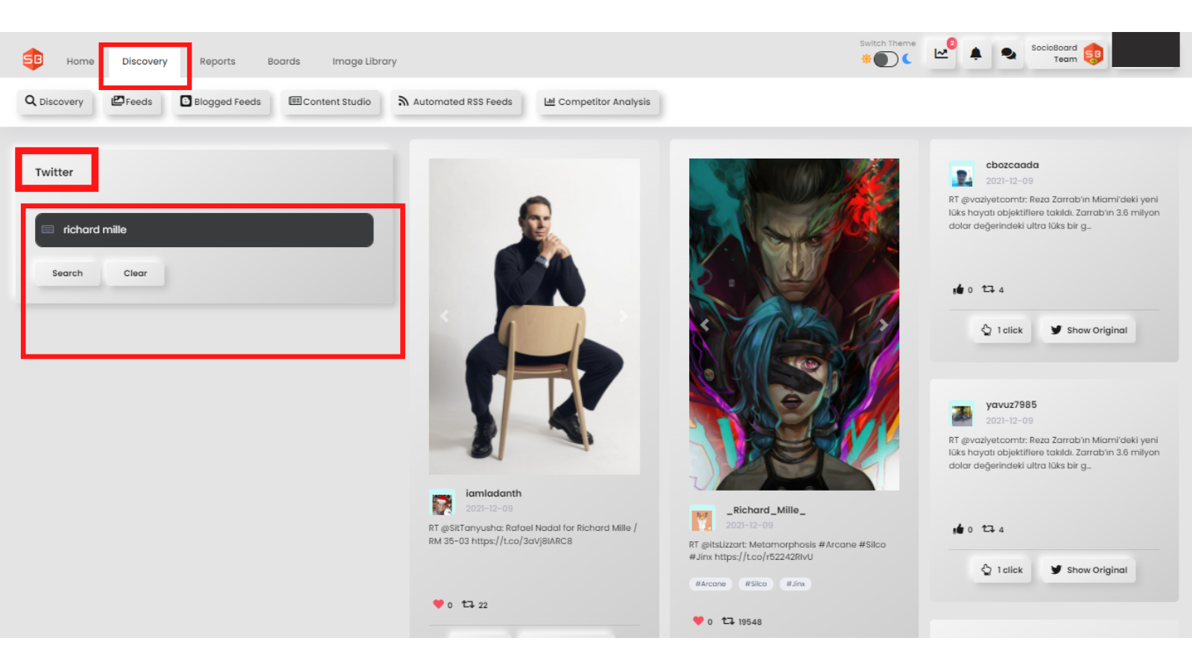The width and height of the screenshot is (1192, 670).
Task: Open the Rafael Nadal photo thumbnail
Action: tap(534, 316)
